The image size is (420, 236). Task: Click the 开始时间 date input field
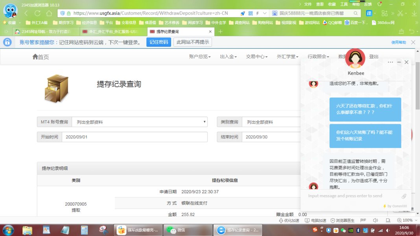(x=134, y=137)
